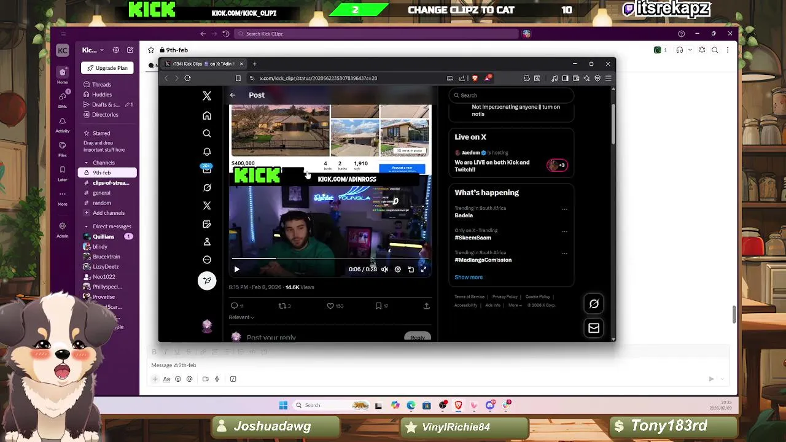
Task: Open X Profile person icon
Action: tap(207, 242)
